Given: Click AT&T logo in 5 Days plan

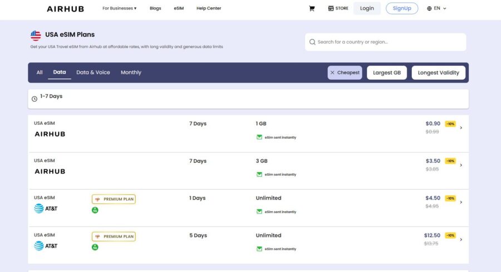Looking at the screenshot, I should pos(46,246).
